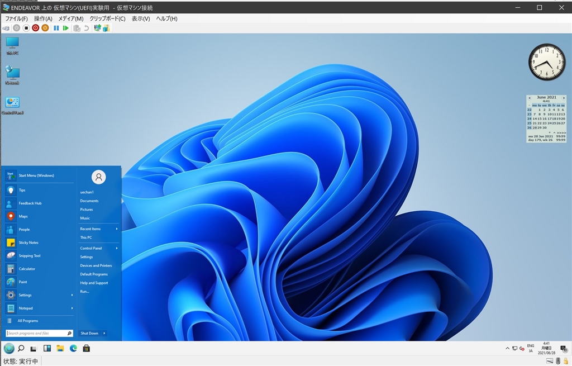Open uechan1 user folder

(87, 192)
